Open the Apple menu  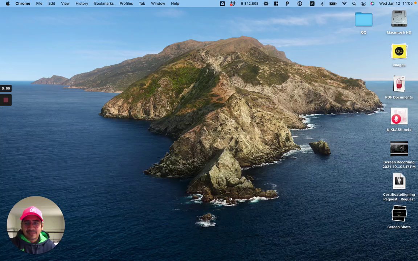tap(8, 3)
